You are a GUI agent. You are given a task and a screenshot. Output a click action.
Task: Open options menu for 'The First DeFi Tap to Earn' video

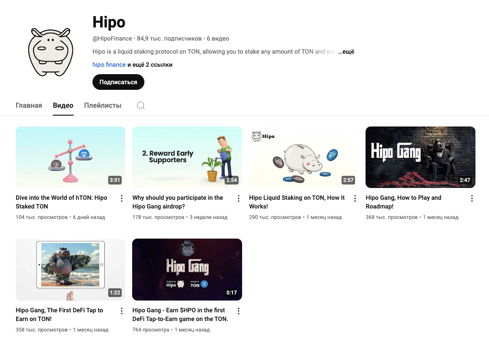pyautogui.click(x=122, y=311)
